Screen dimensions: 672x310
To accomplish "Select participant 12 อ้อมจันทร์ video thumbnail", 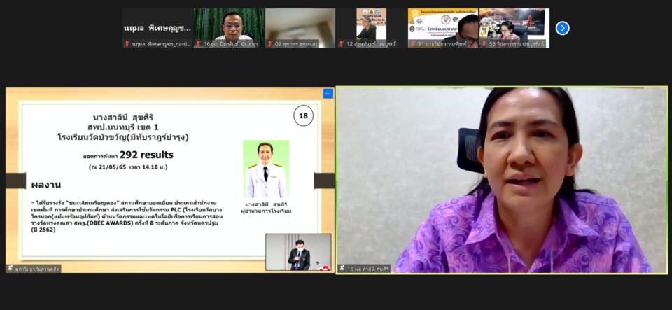I will [x=372, y=25].
